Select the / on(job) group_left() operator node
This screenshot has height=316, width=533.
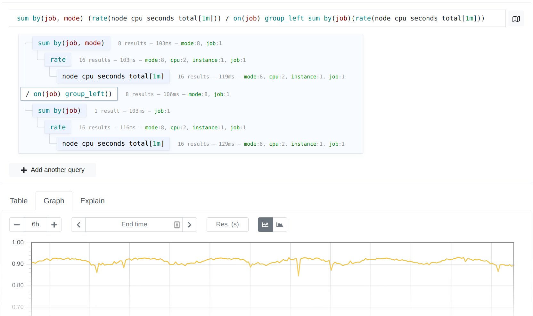pos(69,94)
